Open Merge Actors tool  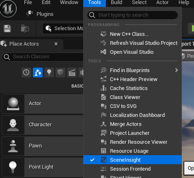[x=132, y=124]
